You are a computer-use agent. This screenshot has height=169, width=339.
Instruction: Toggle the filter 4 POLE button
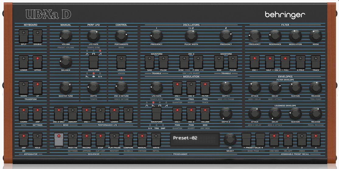(300, 62)
